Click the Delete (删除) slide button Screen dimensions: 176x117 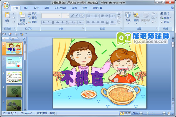32,22
